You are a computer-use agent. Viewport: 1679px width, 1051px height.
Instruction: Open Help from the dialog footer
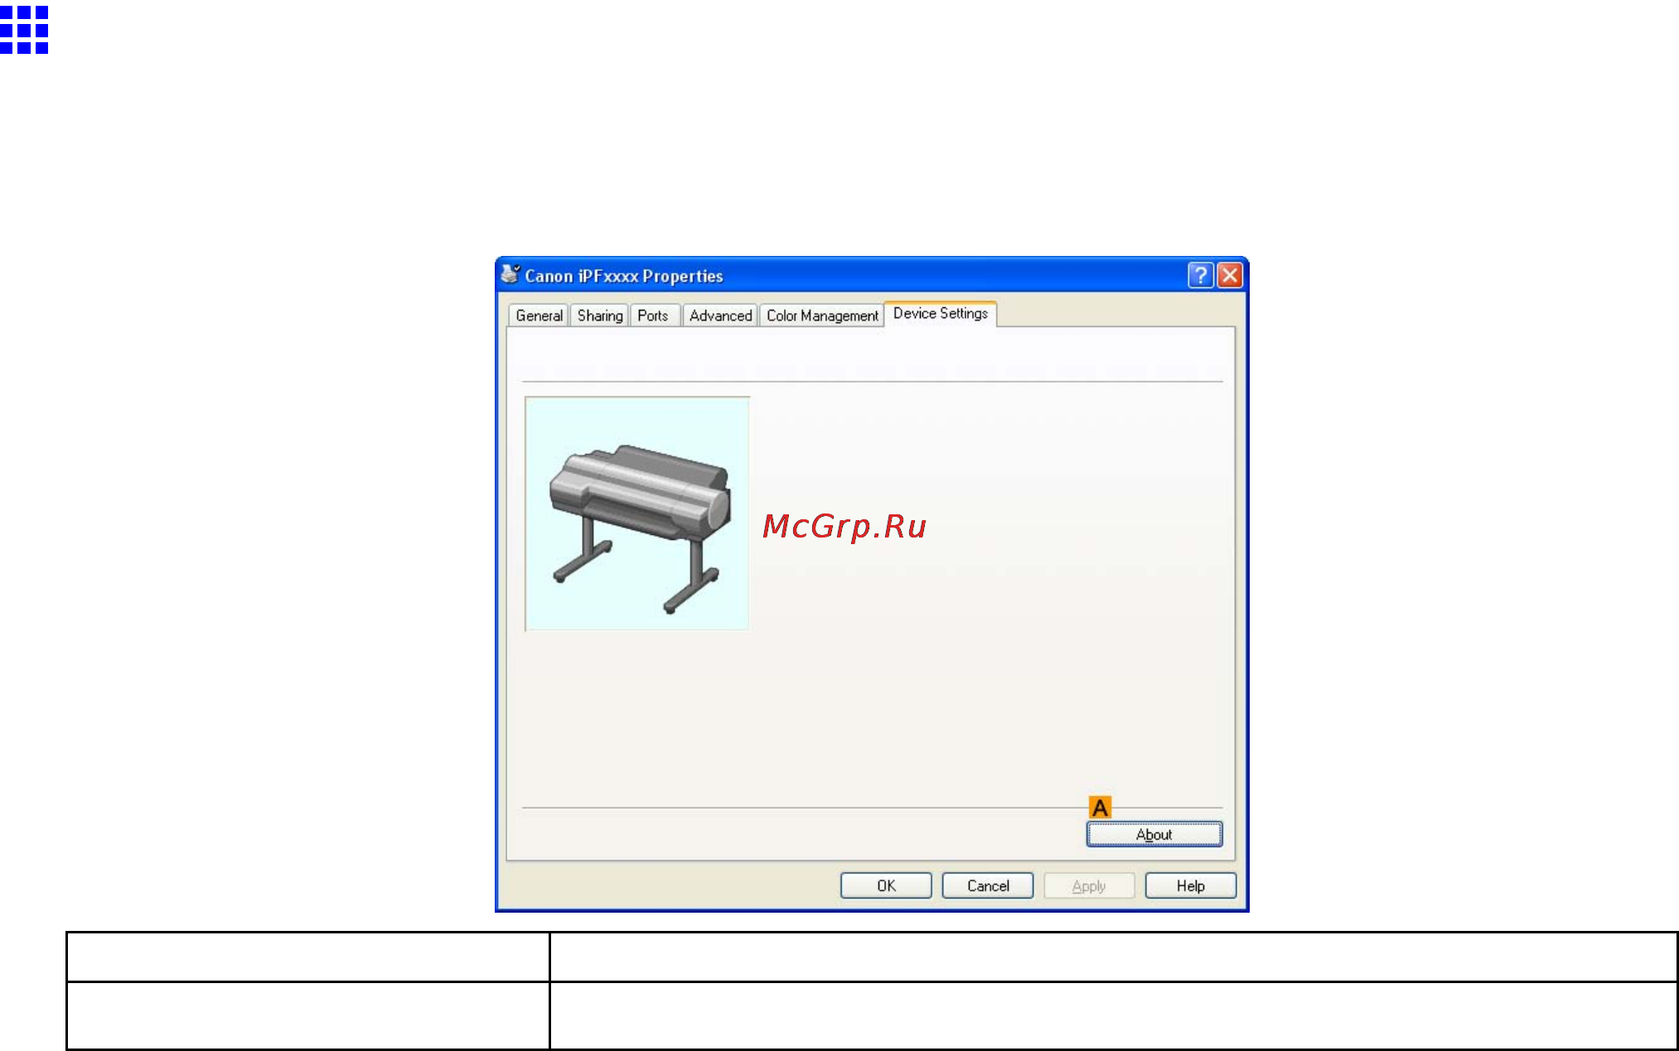[1191, 885]
